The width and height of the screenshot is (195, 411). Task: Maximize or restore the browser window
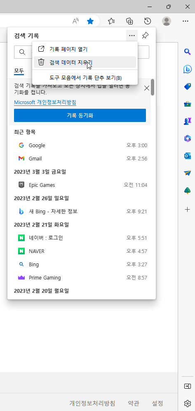click(x=169, y=7)
